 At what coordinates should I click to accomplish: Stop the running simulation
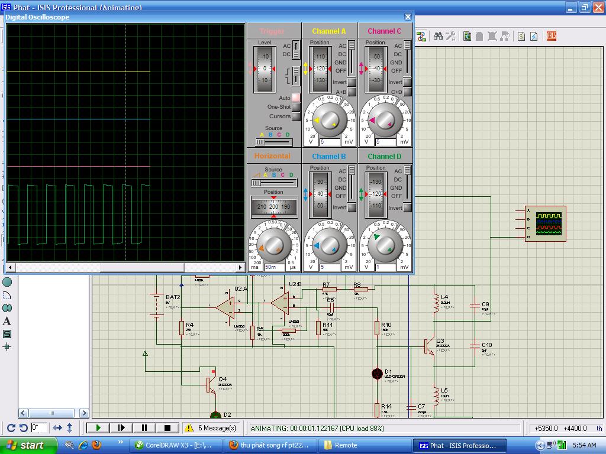[167, 427]
